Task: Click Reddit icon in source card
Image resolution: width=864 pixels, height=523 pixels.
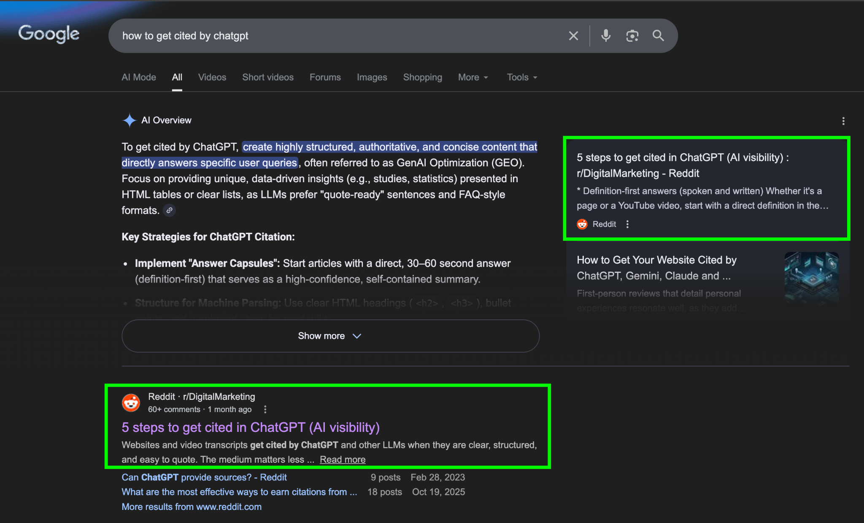Action: pyautogui.click(x=582, y=224)
